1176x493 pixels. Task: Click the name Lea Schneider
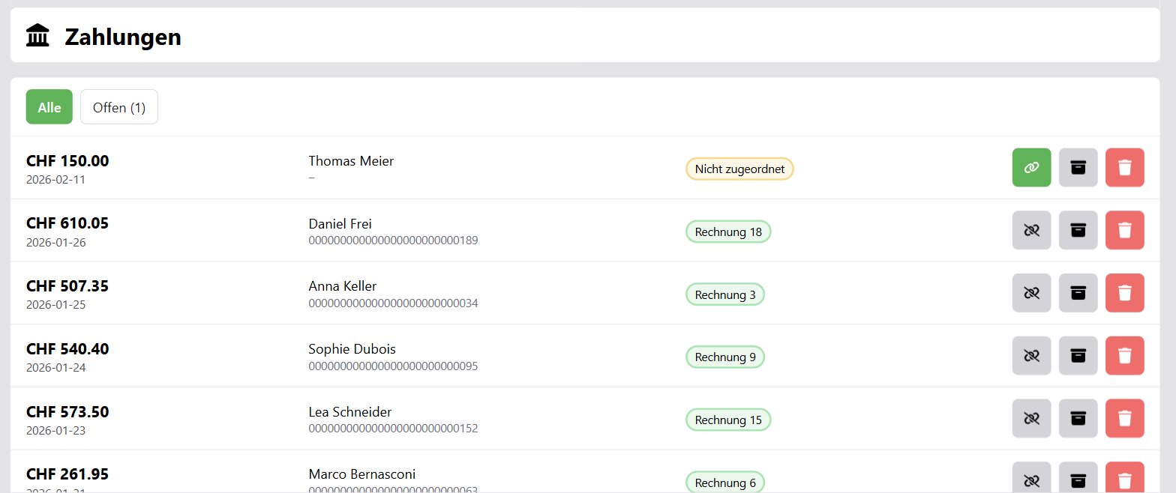(x=350, y=412)
